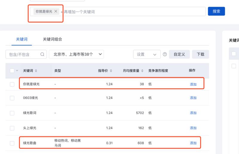Toggle the first row checkbox in right panel

tap(234, 66)
